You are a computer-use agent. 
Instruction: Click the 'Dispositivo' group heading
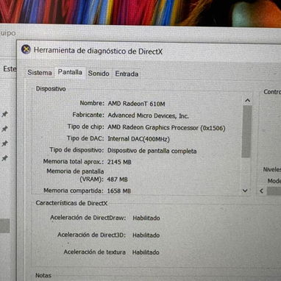pyautogui.click(x=51, y=89)
